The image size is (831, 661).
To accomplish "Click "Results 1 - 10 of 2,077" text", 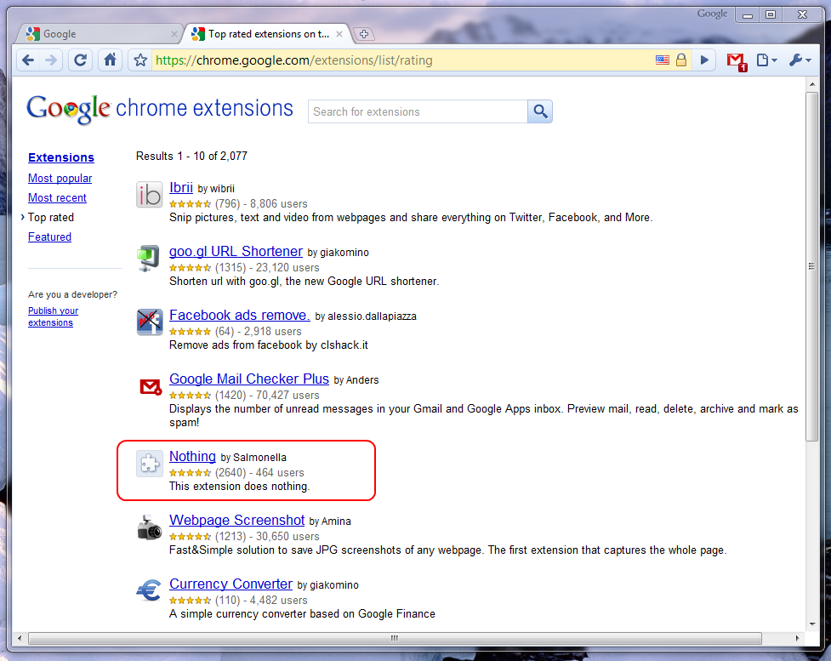I will [x=191, y=156].
